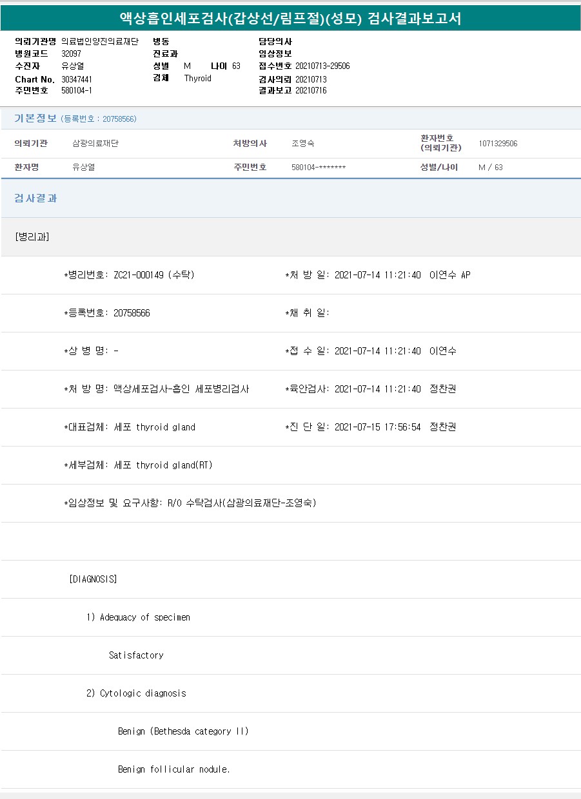Click the Adequacy of specimen line
This screenshot has width=581, height=799.
tap(139, 617)
